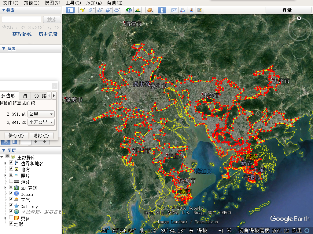Enable the 道路 layer checkbox
313x234 pixels.
[11, 182]
